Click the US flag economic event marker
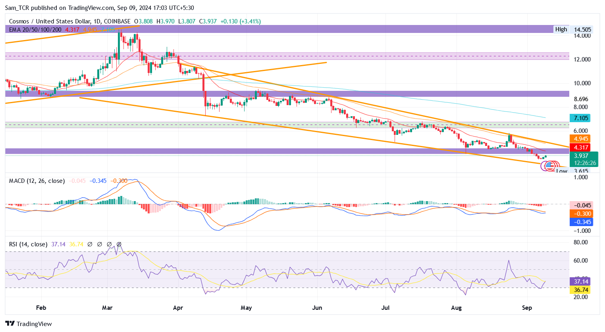Screen dimensions: 605x332 (550, 166)
